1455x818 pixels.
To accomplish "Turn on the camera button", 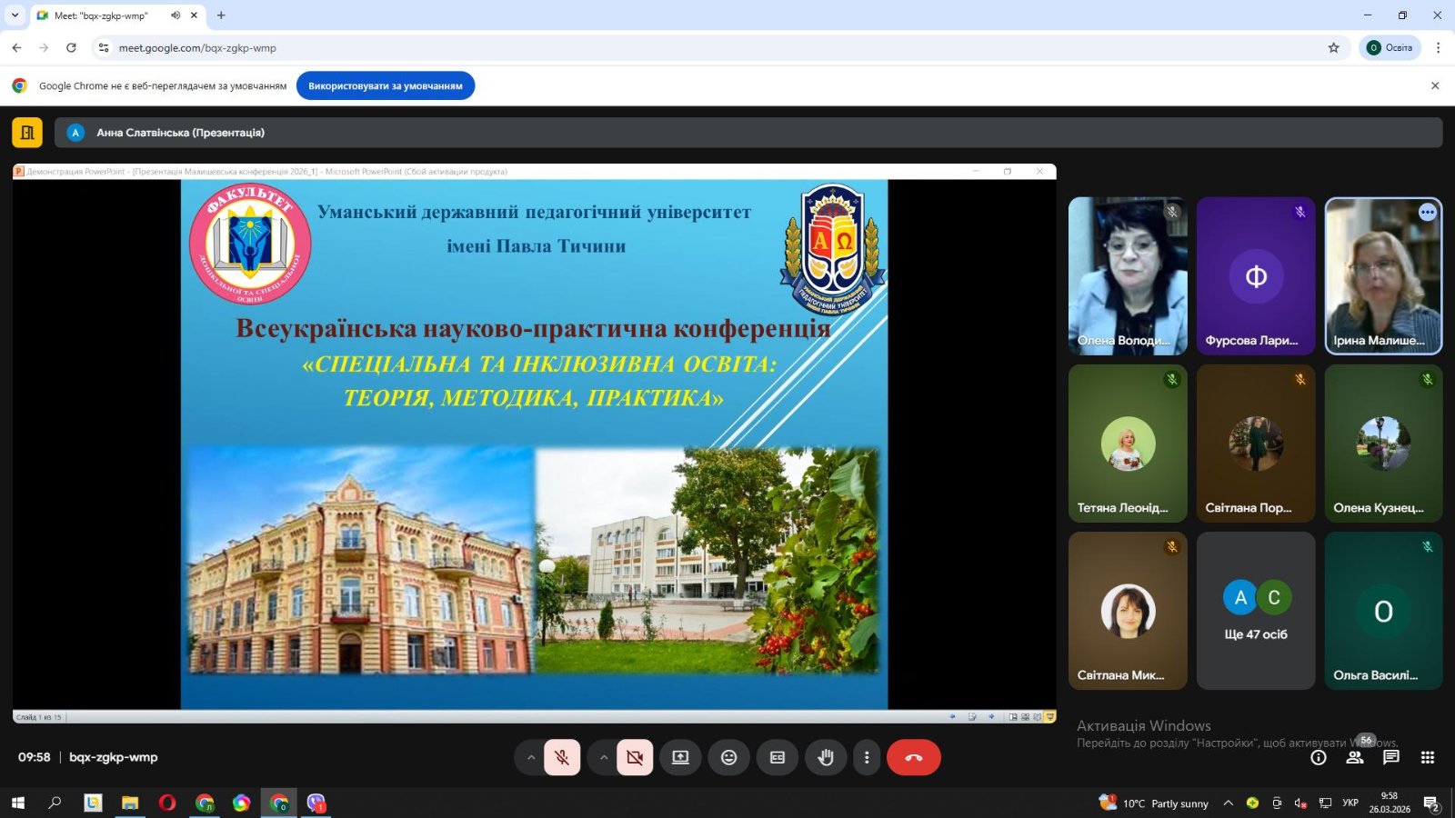I will coord(635,757).
